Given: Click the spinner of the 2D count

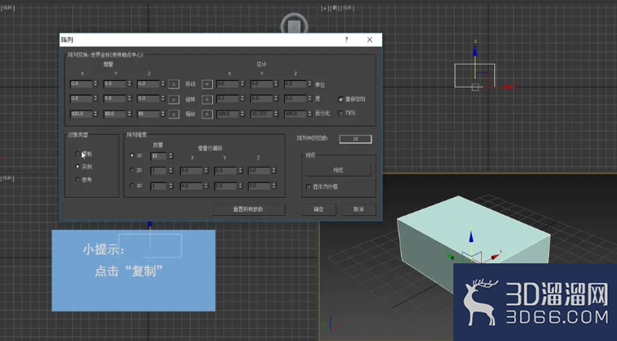Looking at the screenshot, I should click(171, 171).
